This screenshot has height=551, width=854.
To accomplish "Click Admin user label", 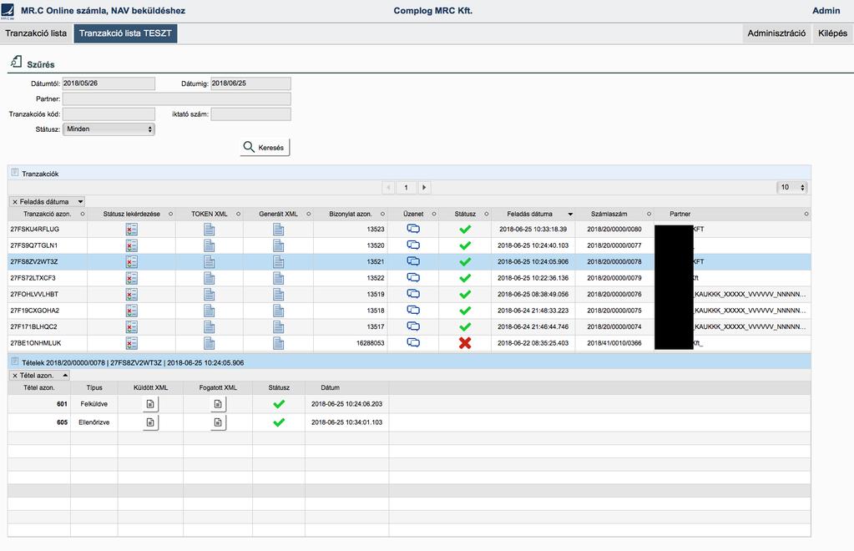I will click(x=826, y=10).
